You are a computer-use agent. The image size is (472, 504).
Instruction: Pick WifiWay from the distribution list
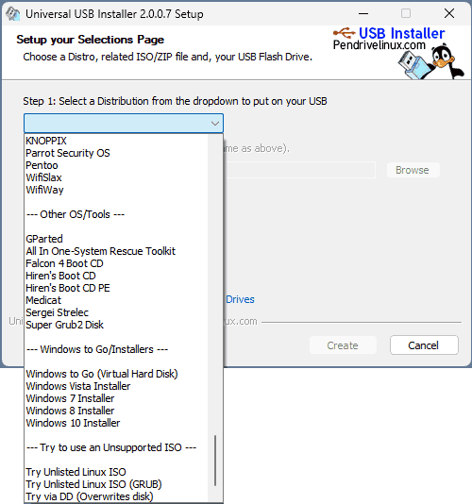(44, 190)
